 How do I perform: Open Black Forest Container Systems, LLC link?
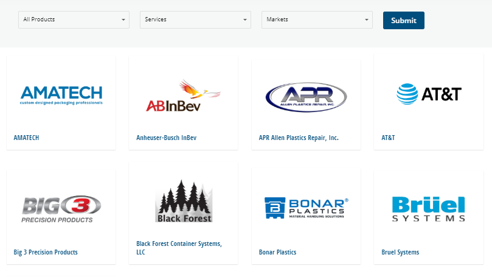point(179,248)
